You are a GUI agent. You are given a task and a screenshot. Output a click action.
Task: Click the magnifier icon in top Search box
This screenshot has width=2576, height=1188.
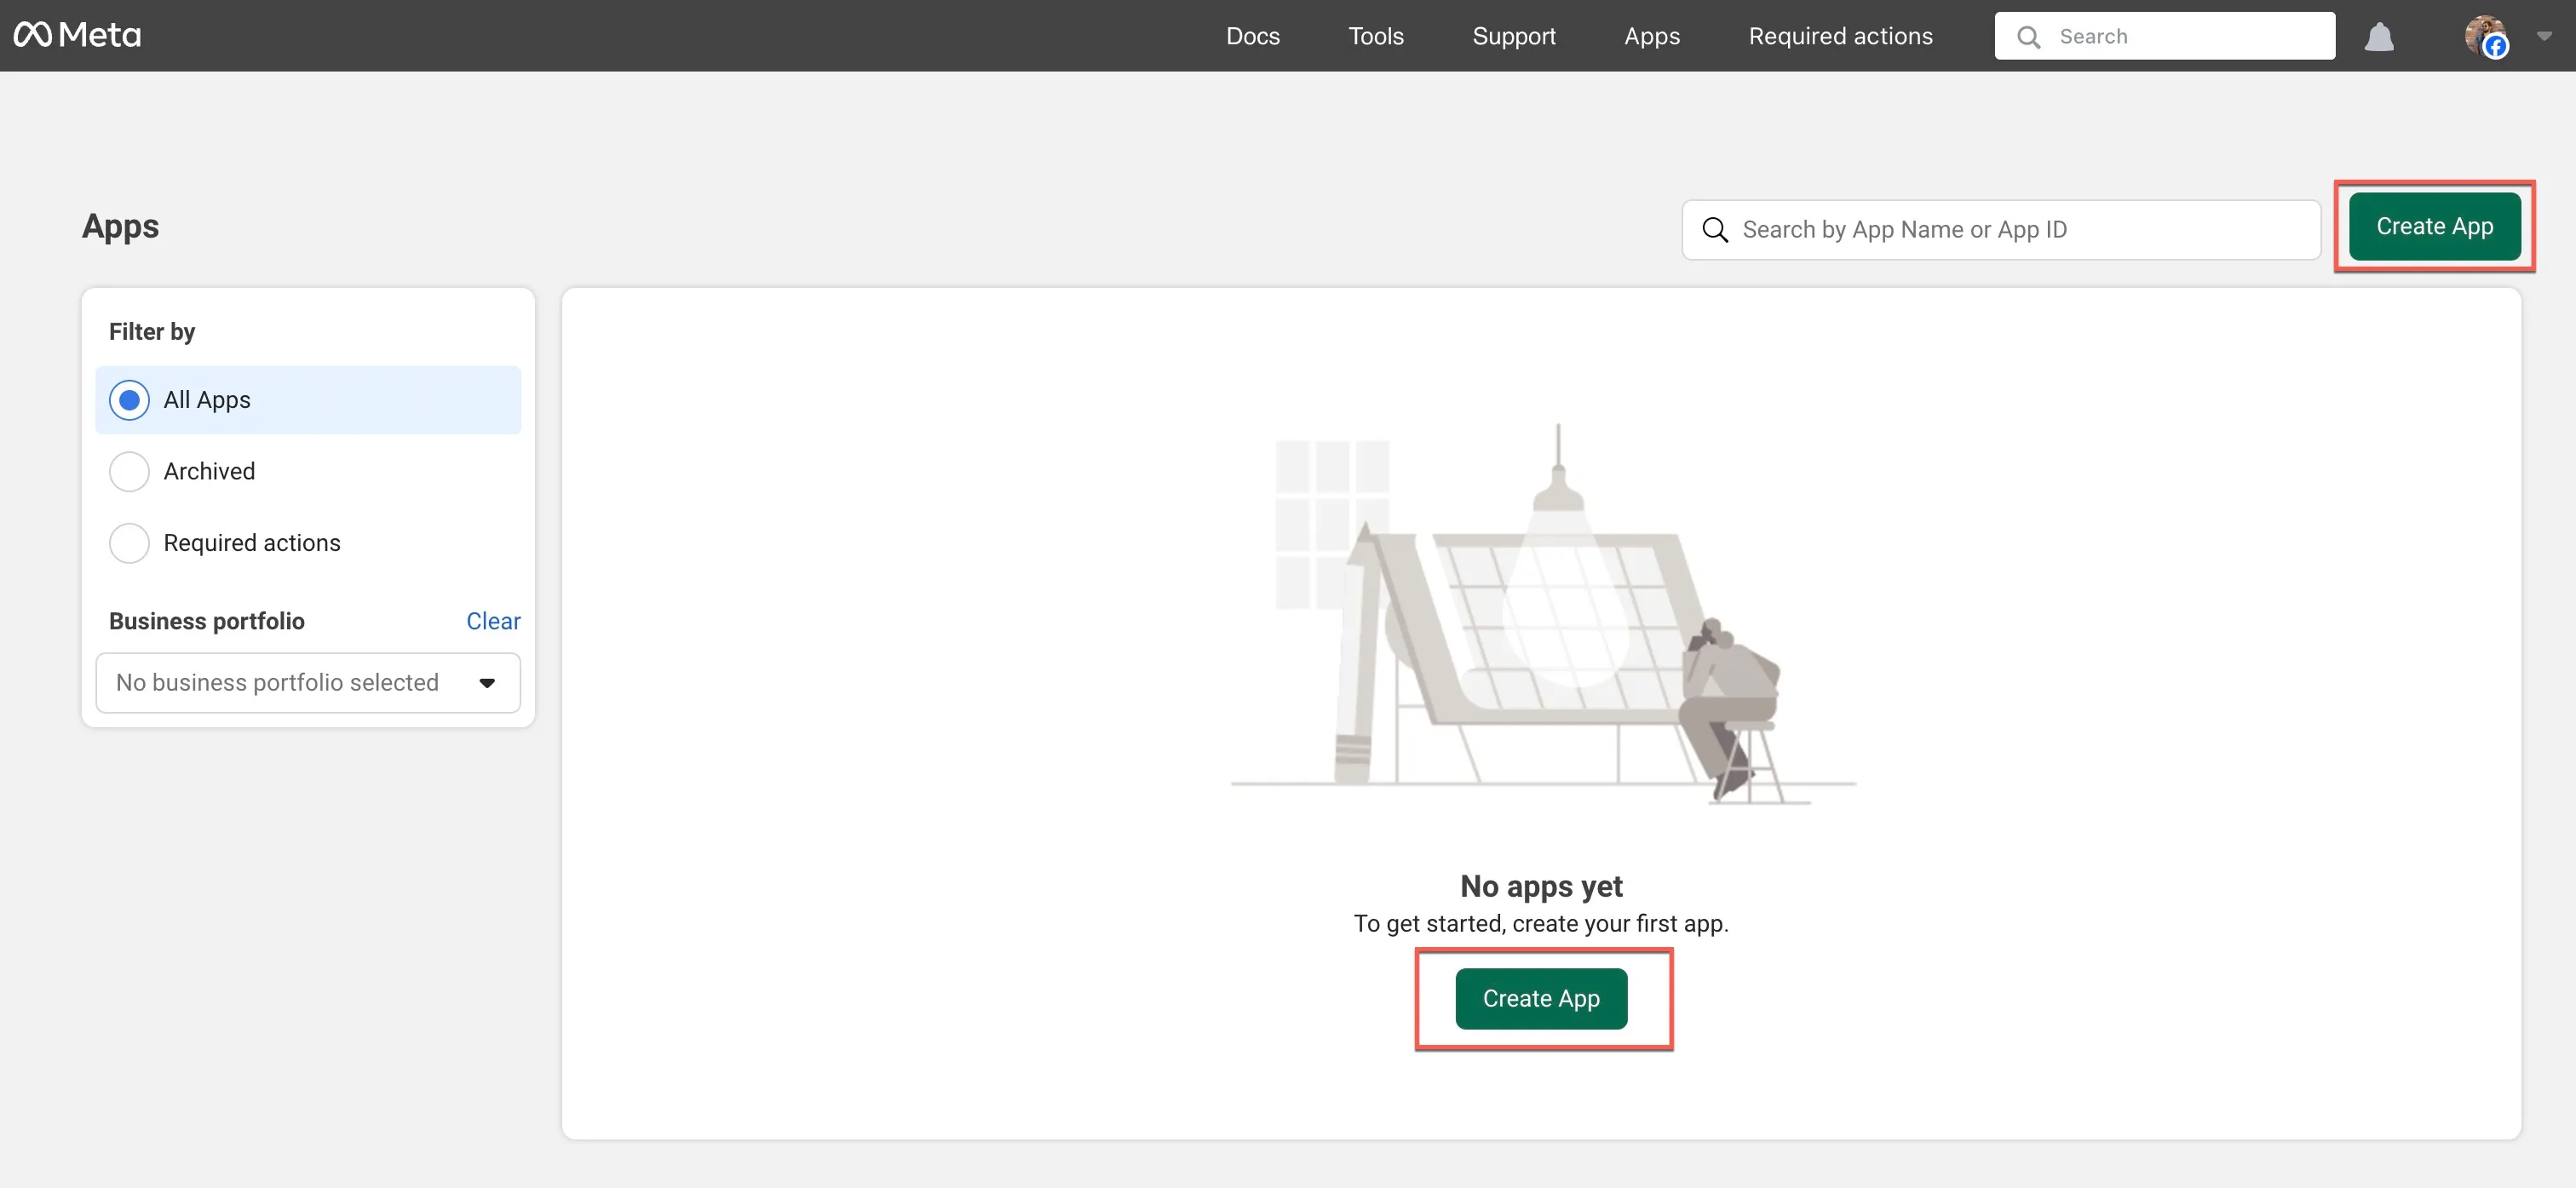2028,37
